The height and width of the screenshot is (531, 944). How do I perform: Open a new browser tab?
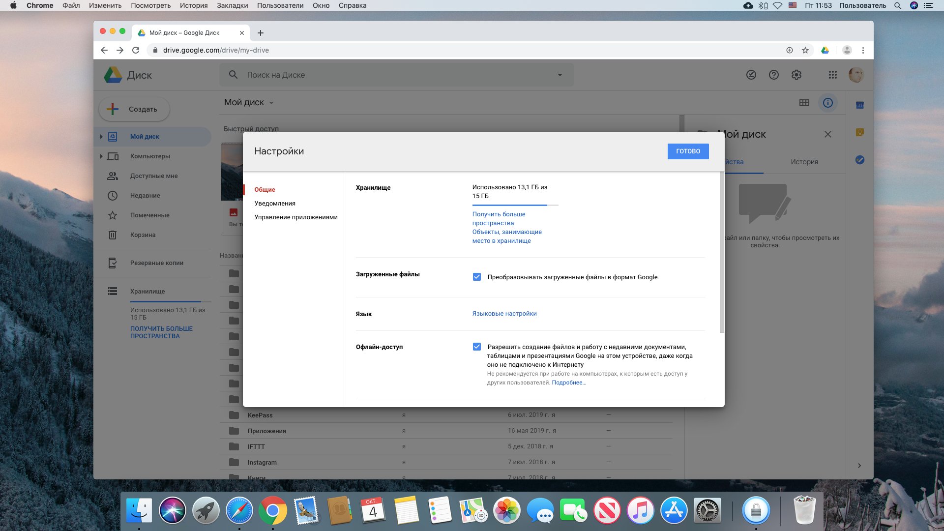tap(261, 33)
